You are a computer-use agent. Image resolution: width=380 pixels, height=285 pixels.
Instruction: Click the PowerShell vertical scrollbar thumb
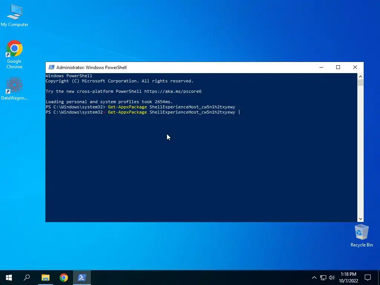pos(360,83)
